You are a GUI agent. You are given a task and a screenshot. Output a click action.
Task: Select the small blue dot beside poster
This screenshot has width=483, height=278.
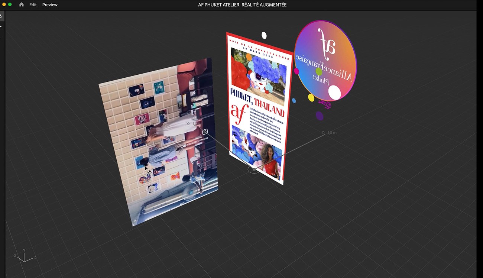click(x=294, y=101)
